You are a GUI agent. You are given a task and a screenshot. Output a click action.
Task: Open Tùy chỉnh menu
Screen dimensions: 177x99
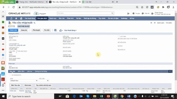point(102,18)
